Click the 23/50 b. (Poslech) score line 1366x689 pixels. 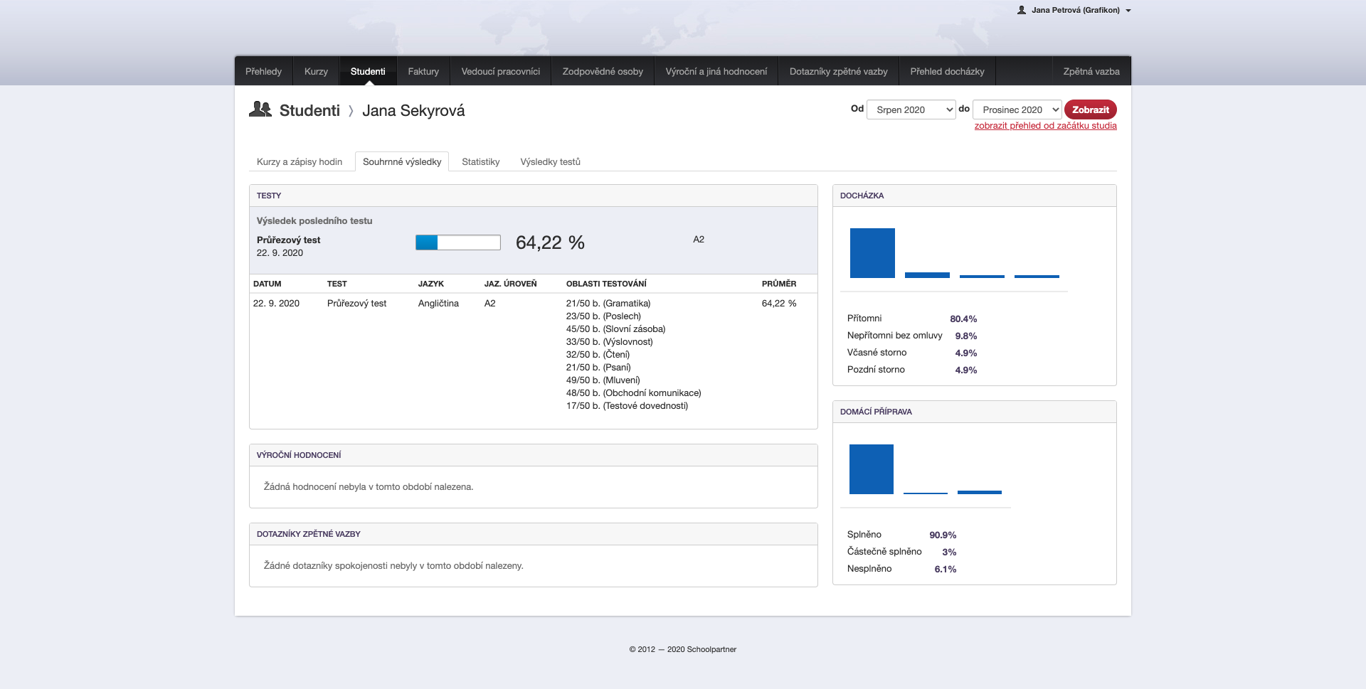603,316
